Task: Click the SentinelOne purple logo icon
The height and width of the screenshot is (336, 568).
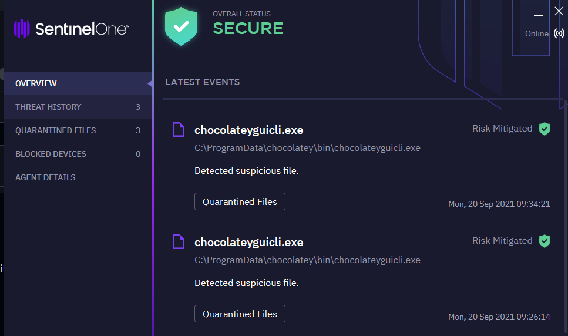Action: coord(22,28)
